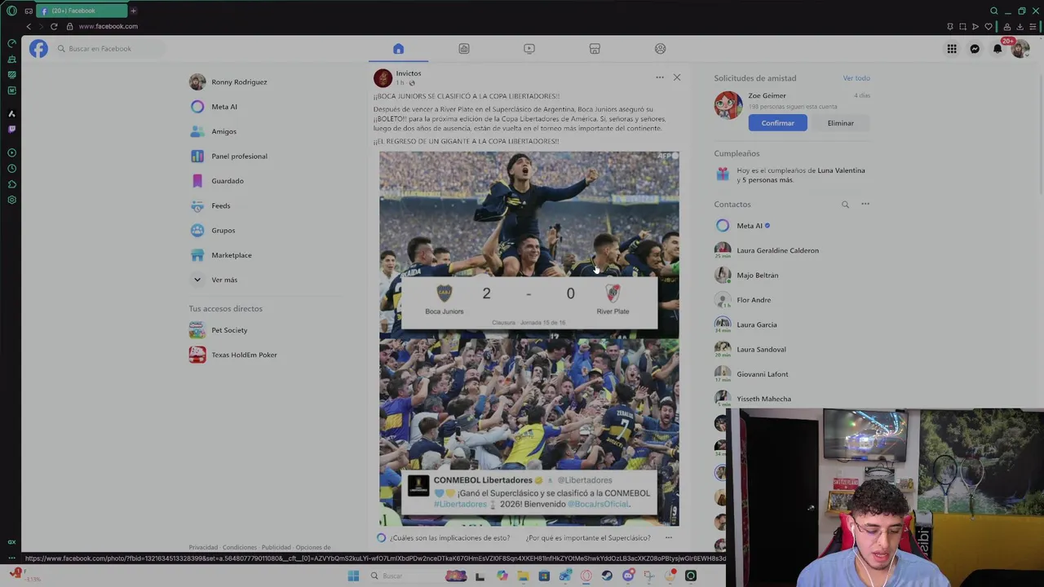The height and width of the screenshot is (587, 1044).
Task: Hide the Invictos post with X
Action: [676, 77]
